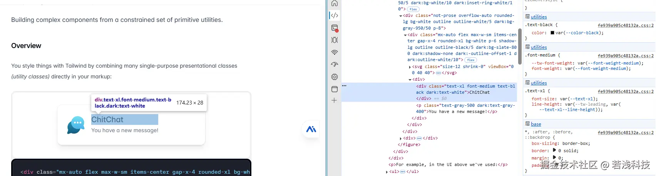The height and width of the screenshot is (176, 656).
Task: Open CSS source link for .text-xl rule
Action: coord(626,91)
